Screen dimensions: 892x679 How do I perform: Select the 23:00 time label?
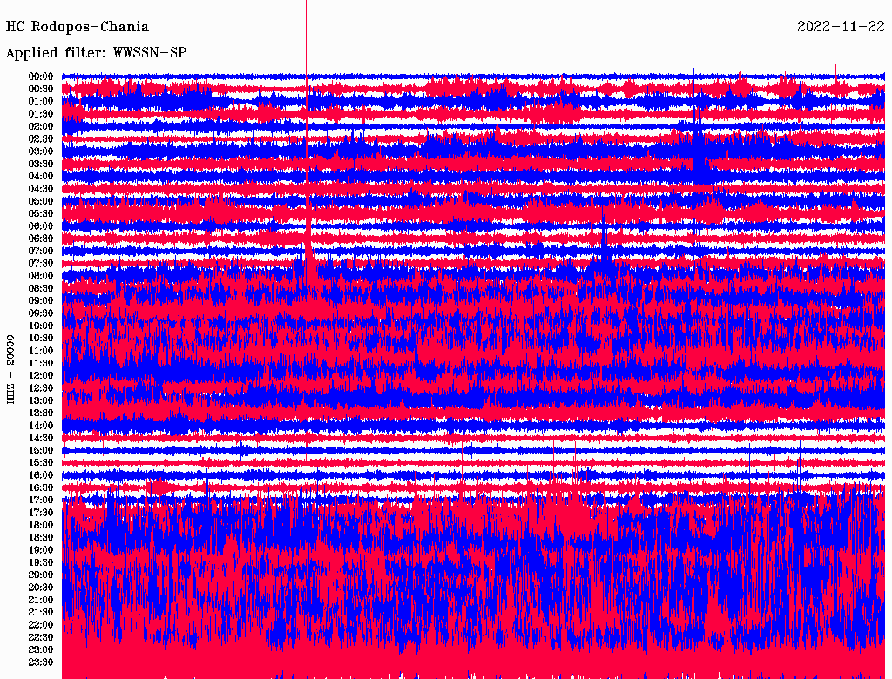[41, 650]
